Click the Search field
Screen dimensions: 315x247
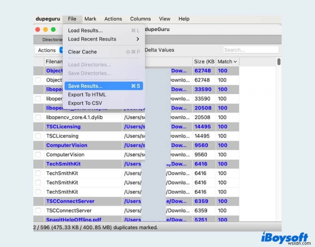click(251, 50)
